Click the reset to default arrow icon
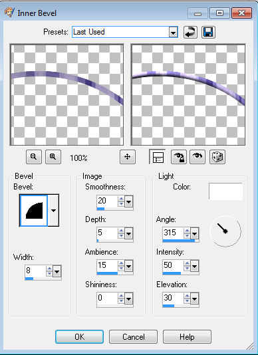Image resolution: width=258 pixels, height=355 pixels. click(x=190, y=32)
